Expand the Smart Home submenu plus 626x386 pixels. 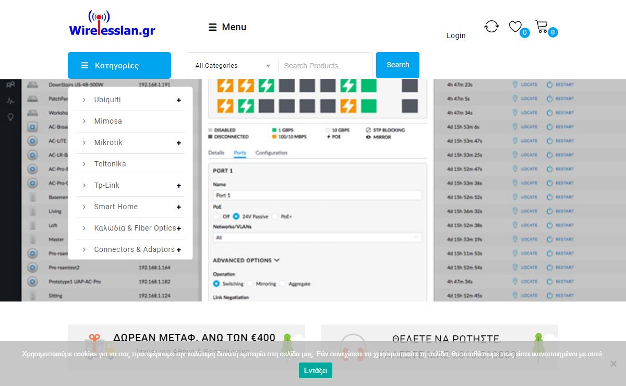179,207
